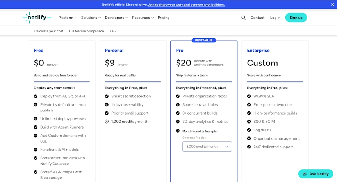Click checkmark beside Deploy from AI, Git, or API
This screenshot has height=182, width=337.
coord(36,96)
